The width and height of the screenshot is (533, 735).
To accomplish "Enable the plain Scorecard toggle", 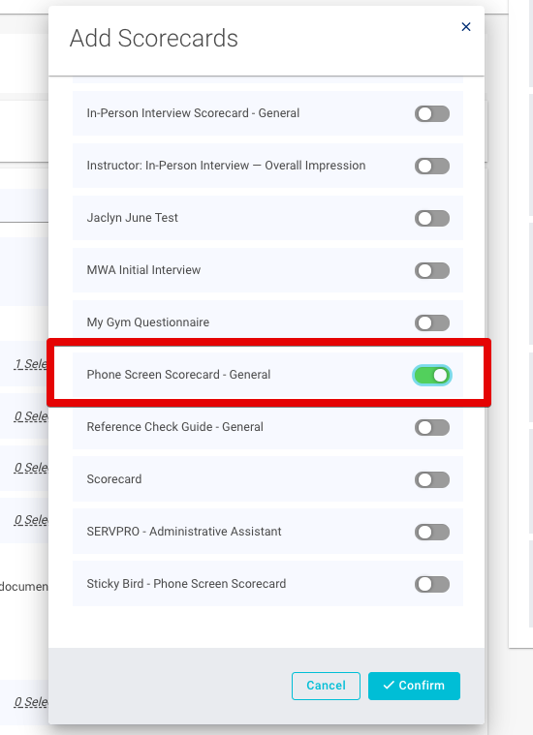I will (x=432, y=479).
